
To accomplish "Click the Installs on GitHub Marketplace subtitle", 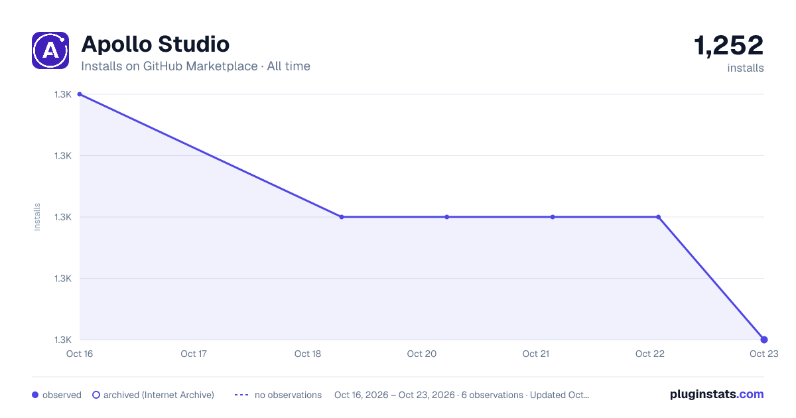I will pyautogui.click(x=196, y=66).
